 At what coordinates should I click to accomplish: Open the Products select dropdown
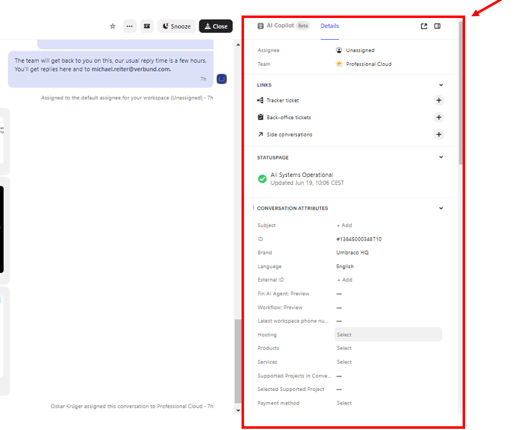click(x=344, y=349)
